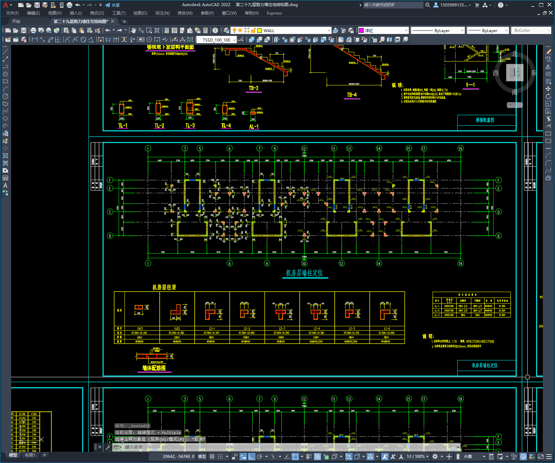Switch to the 布局1 layout tab
555x463 pixels.
click(x=30, y=455)
